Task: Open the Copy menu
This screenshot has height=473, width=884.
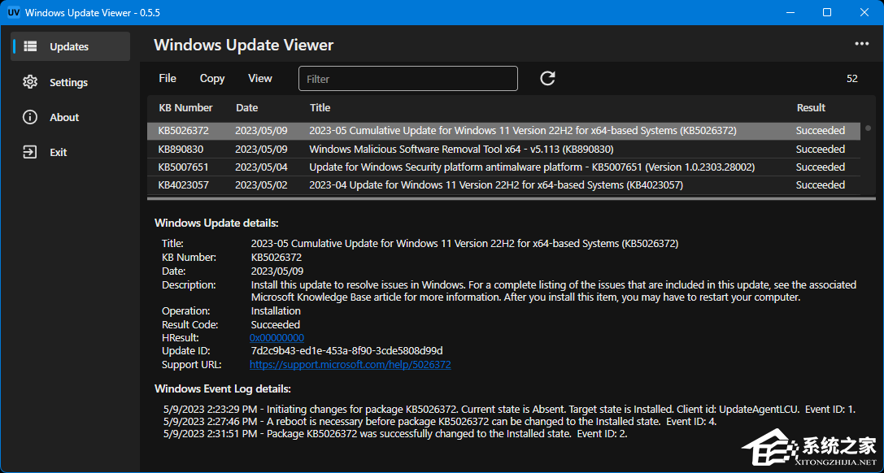Action: tap(212, 78)
